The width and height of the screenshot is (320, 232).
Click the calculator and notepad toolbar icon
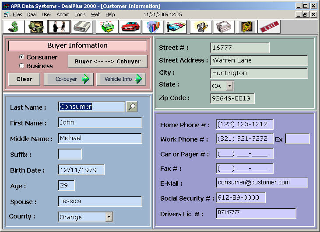click(201, 27)
